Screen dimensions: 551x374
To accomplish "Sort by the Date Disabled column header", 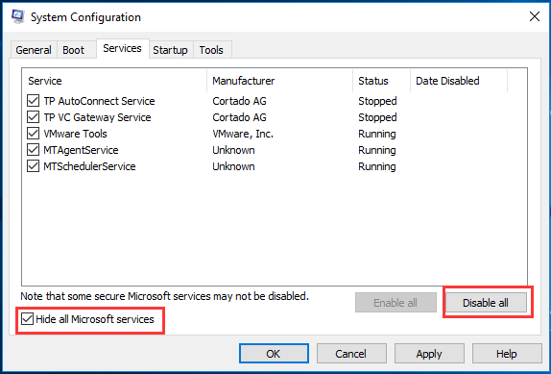I will 459,81.
